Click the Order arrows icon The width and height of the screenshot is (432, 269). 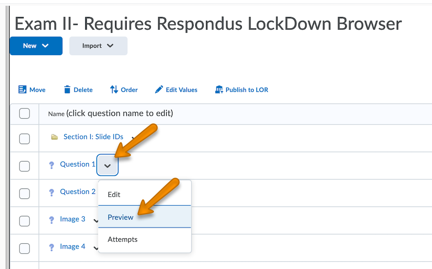coord(114,90)
